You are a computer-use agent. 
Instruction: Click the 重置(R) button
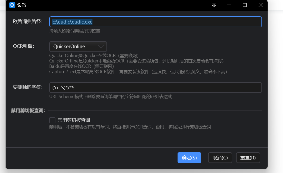tap(248, 158)
